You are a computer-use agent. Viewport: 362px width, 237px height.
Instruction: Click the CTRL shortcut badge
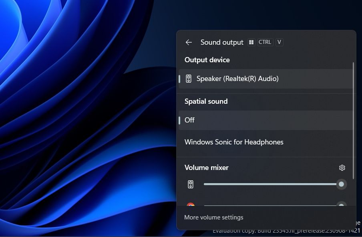click(x=265, y=42)
